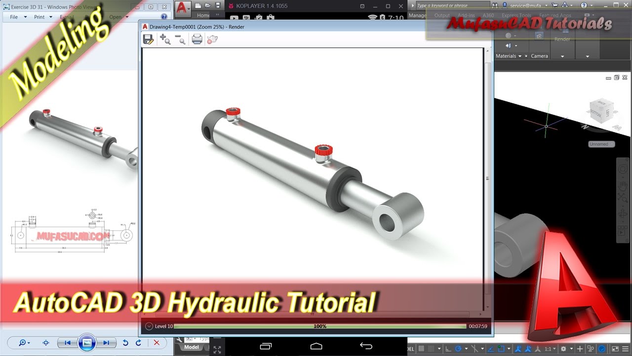
Task: Expand Level 10 render details chevron
Action: 149,326
